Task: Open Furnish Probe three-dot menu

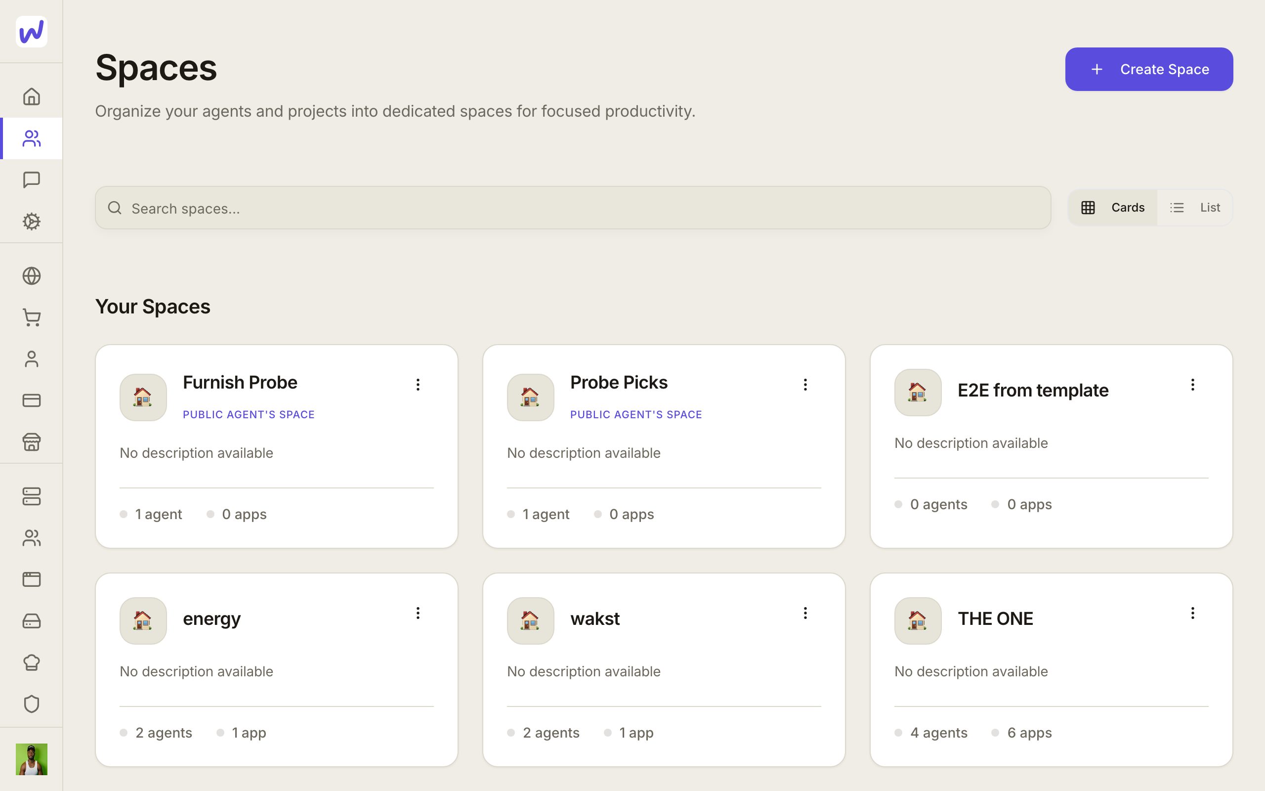Action: click(x=418, y=385)
